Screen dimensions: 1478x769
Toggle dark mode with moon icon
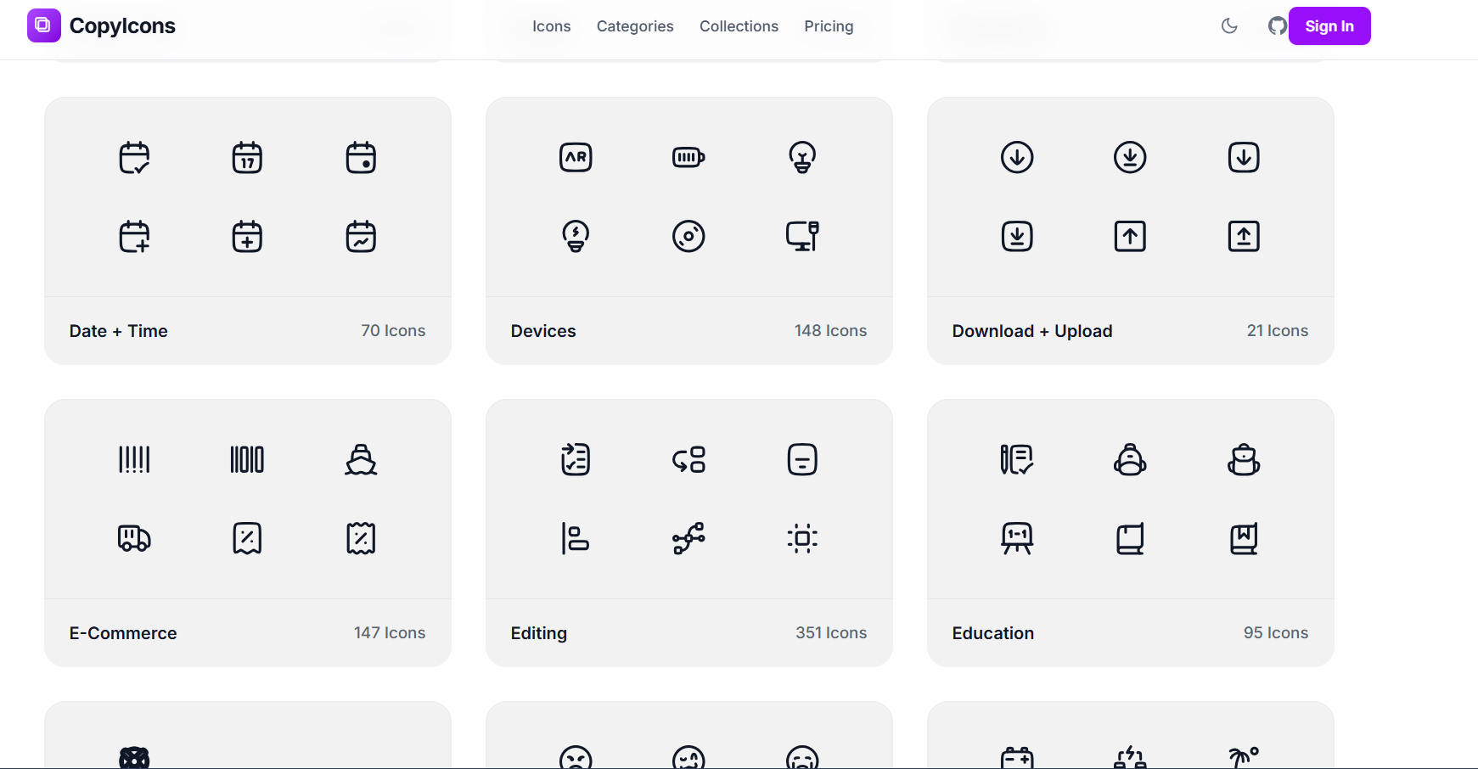click(x=1228, y=26)
